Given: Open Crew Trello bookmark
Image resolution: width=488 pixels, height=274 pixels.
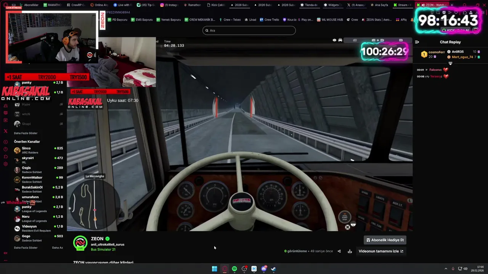Looking at the screenshot, I should [x=269, y=20].
